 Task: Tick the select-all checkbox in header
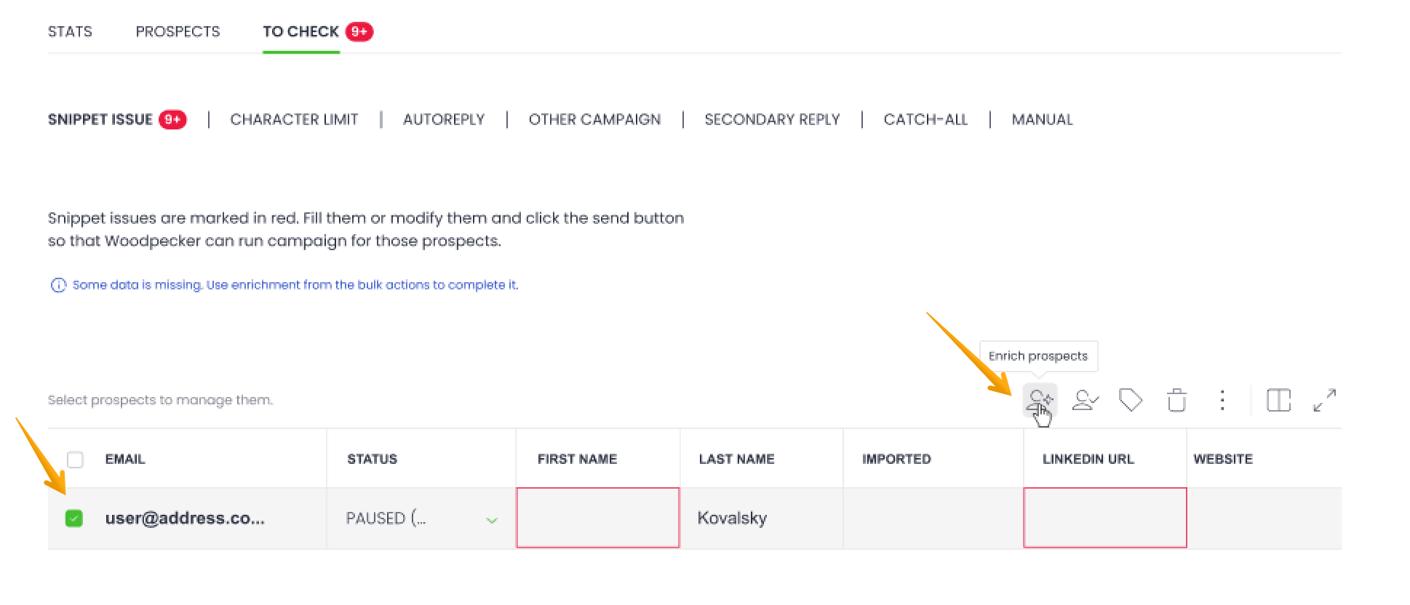click(75, 460)
